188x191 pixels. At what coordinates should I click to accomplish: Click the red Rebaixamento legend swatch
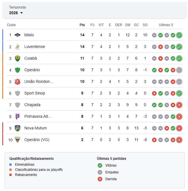10,175
